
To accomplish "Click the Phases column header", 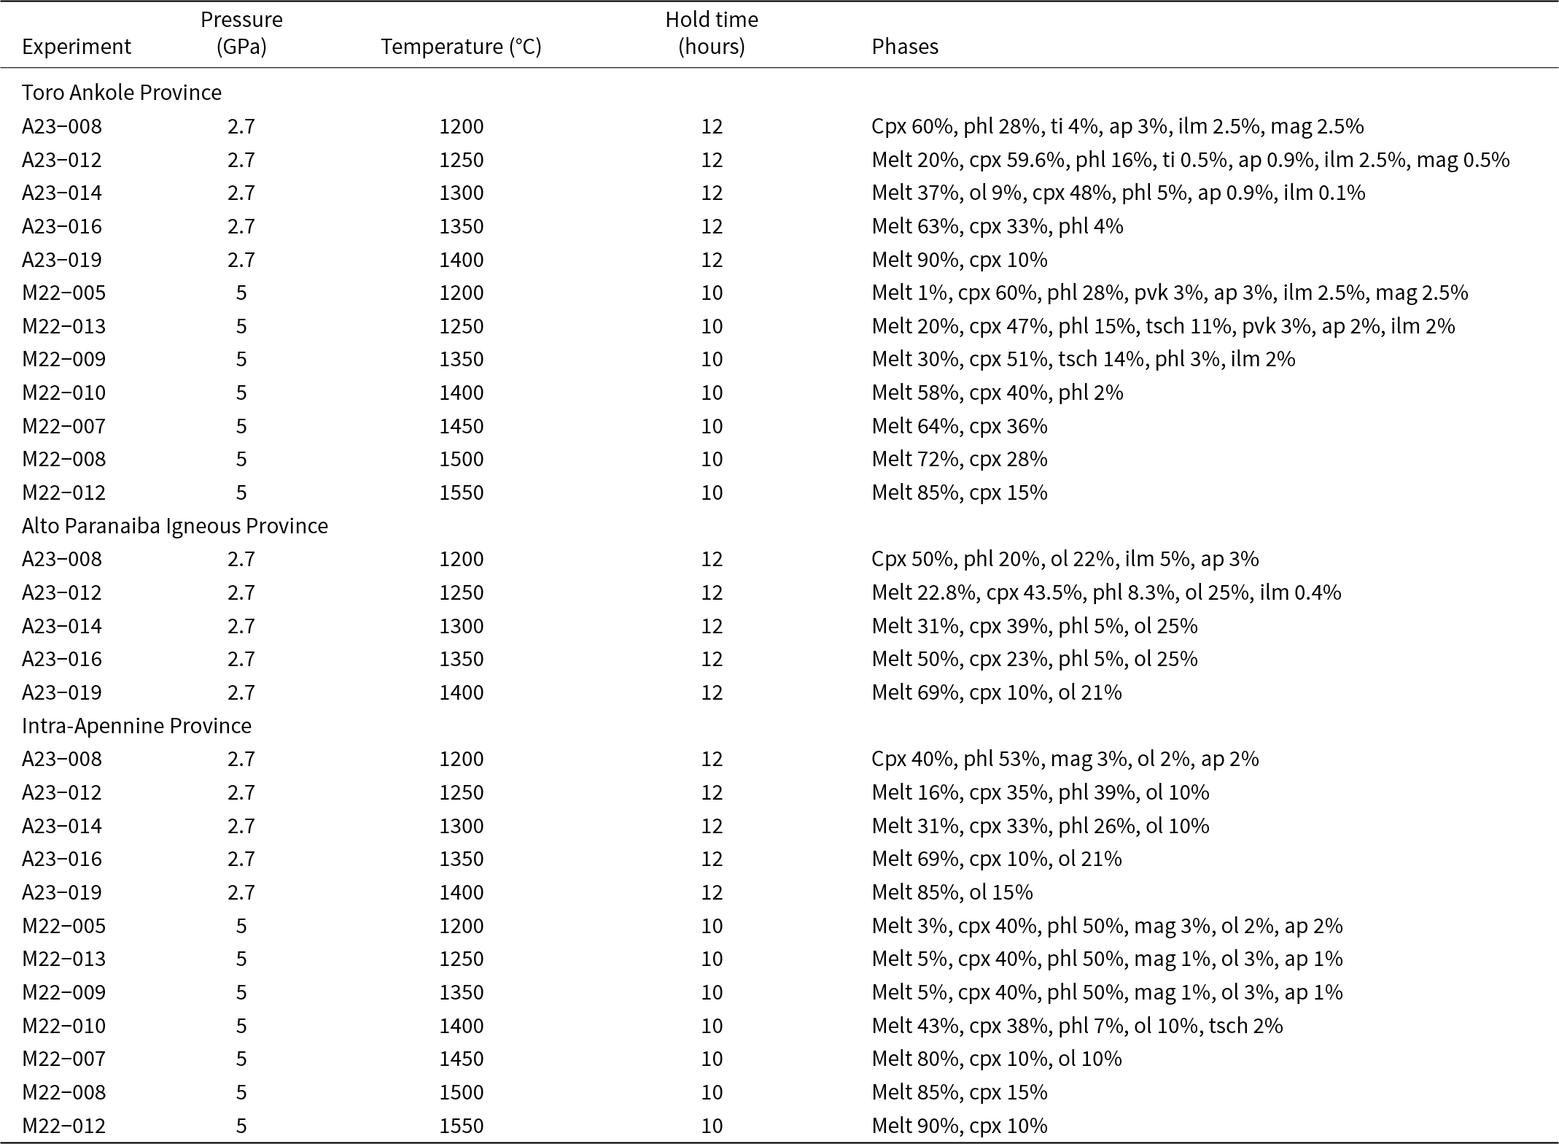I will [x=905, y=47].
